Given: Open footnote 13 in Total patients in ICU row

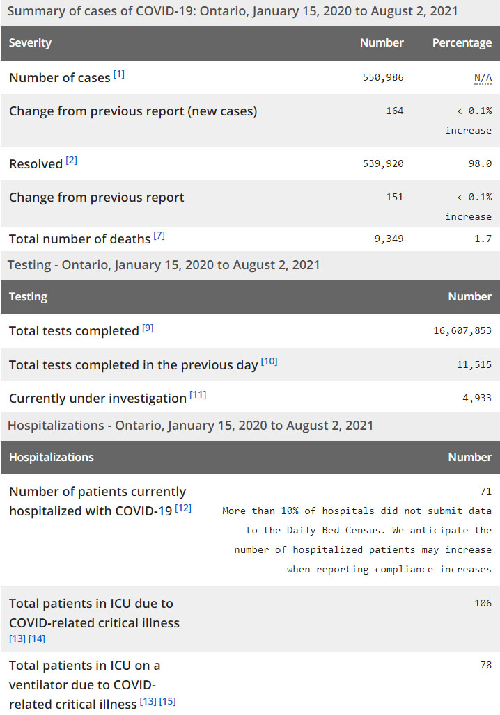Looking at the screenshot, I should coord(17,638).
